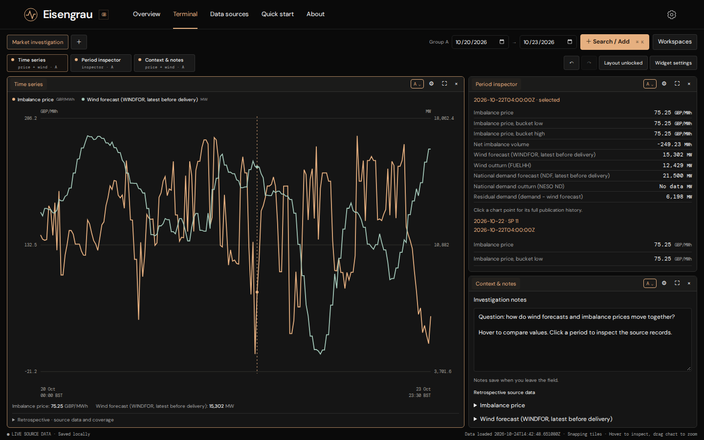Image resolution: width=704 pixels, height=440 pixels.
Task: Go to the Overview tab
Action: tap(147, 14)
